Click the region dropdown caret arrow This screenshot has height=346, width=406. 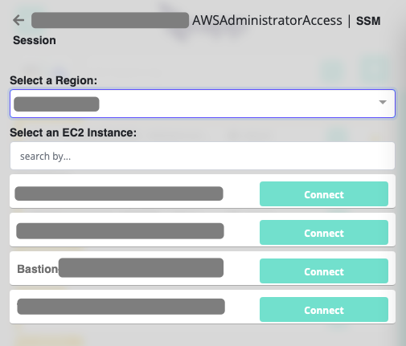coord(383,102)
